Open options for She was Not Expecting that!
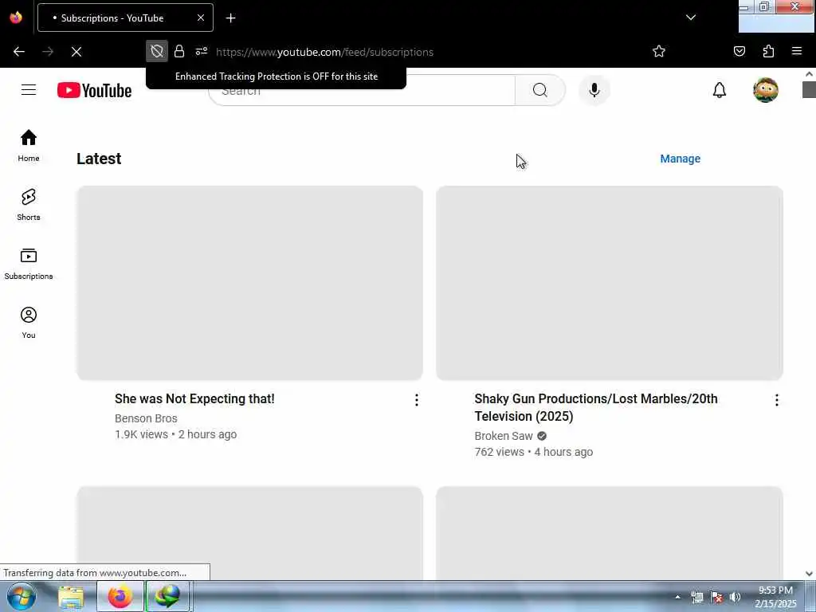Viewport: 816px width, 612px height. pyautogui.click(x=416, y=400)
